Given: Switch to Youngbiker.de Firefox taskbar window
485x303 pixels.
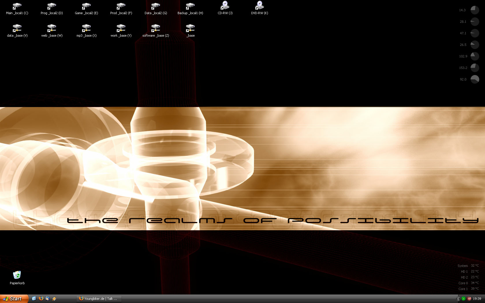Looking at the screenshot, I should [99, 299].
